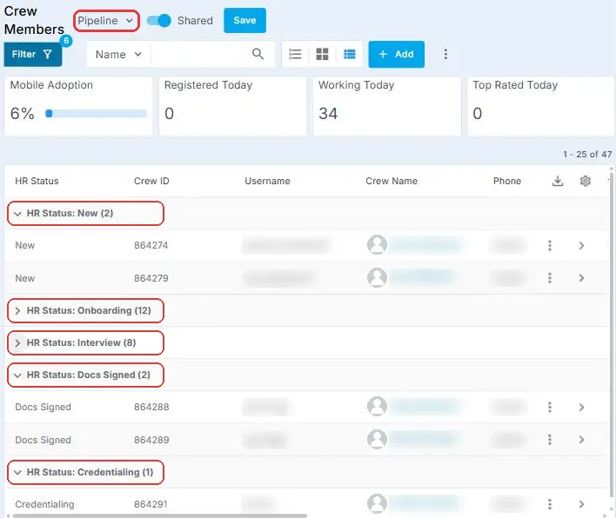Click the Add button

(x=396, y=54)
